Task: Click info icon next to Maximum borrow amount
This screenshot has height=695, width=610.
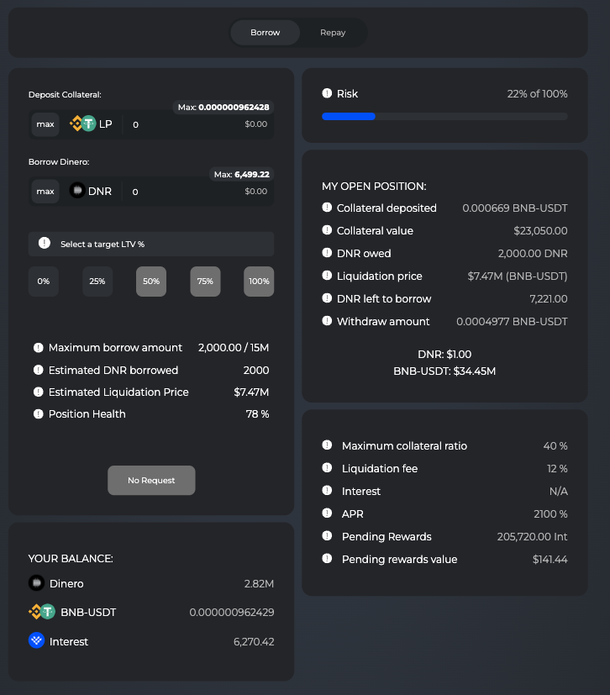Action: point(38,347)
